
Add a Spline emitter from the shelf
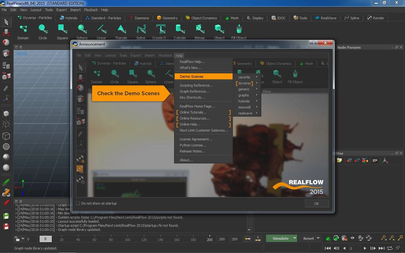tap(141, 32)
